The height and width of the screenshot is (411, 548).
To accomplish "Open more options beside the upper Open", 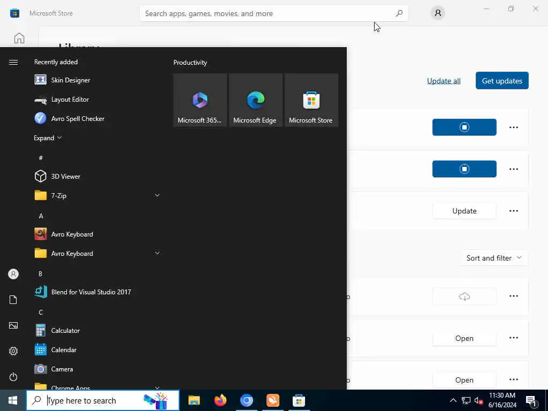I will pos(513,338).
